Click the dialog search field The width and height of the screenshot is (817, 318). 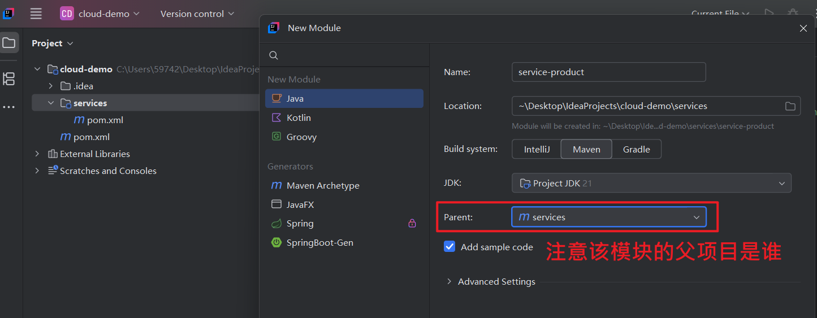pyautogui.click(x=344, y=55)
